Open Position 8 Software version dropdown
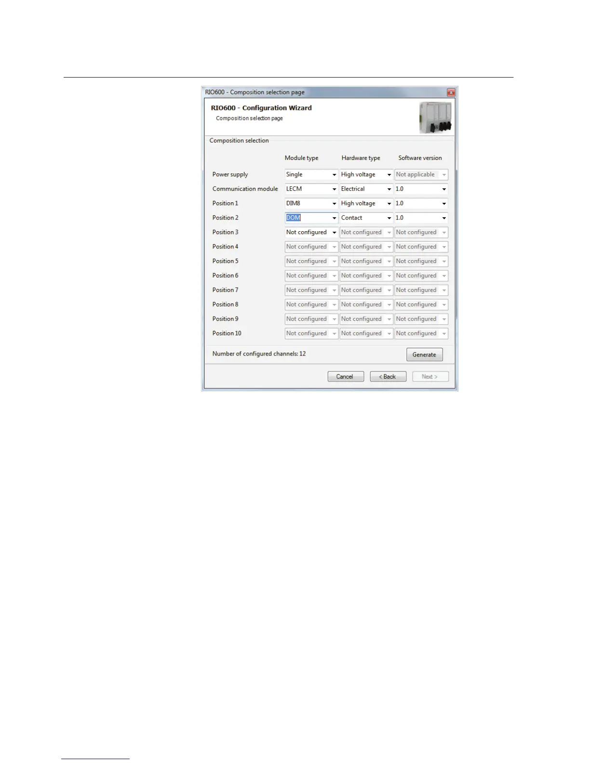 (421, 304)
